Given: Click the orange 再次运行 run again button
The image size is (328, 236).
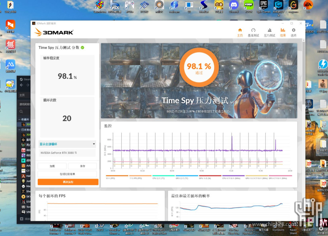Looking at the screenshot, I should (68, 182).
